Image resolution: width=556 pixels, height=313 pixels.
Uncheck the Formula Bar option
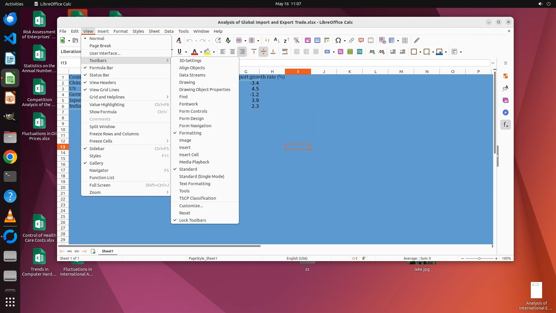(101, 68)
